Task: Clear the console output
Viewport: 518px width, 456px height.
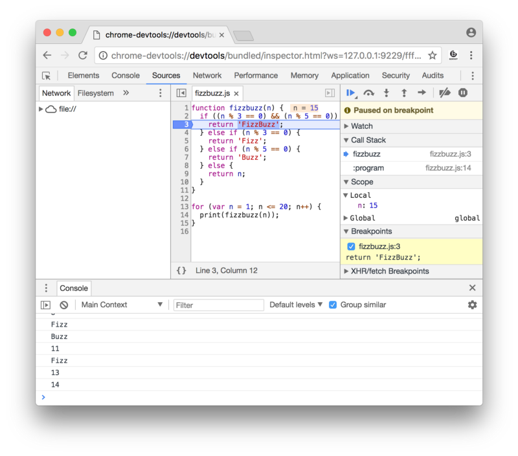Action: 63,305
